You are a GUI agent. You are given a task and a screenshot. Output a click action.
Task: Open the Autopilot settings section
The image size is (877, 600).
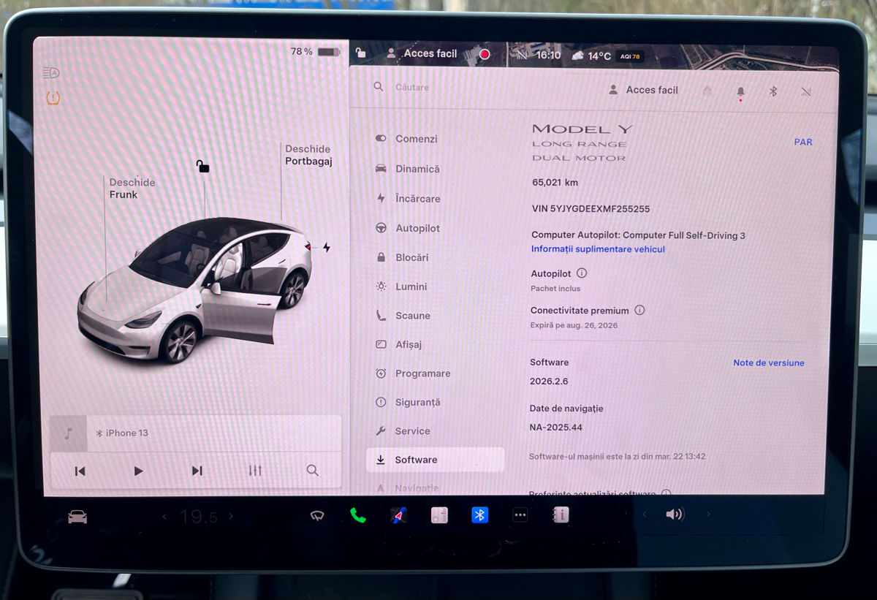(408, 228)
